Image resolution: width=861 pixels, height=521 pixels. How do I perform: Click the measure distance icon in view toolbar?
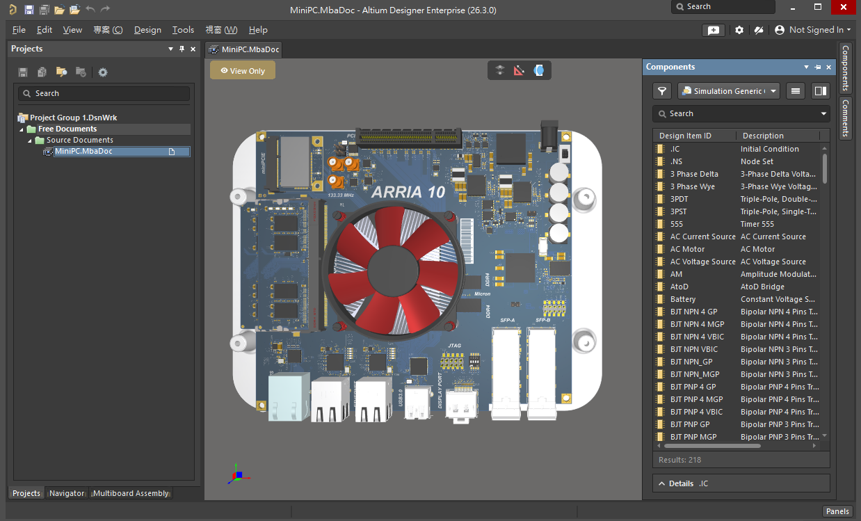click(519, 70)
